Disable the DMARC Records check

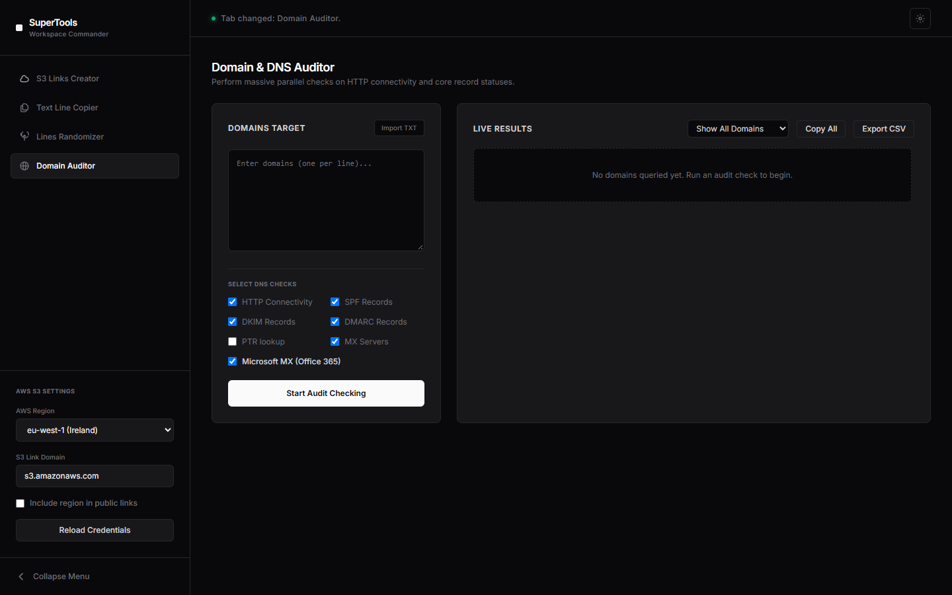335,322
